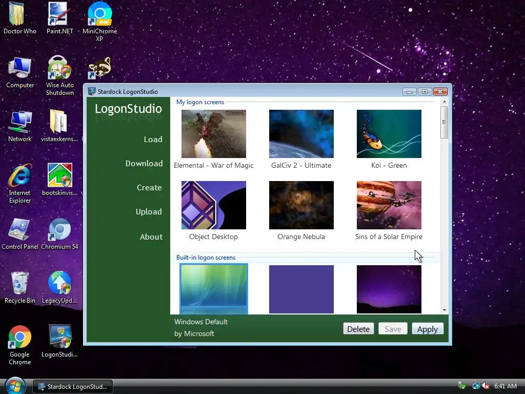Image resolution: width=525 pixels, height=394 pixels.
Task: Open the Load option in LogonStudio sidebar
Action: tap(153, 140)
